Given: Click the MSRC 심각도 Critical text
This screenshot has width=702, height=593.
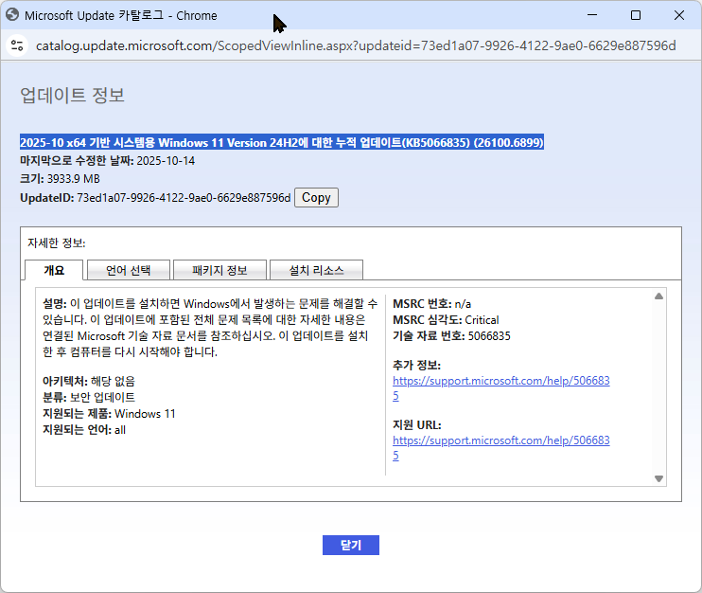Looking at the screenshot, I should 446,320.
